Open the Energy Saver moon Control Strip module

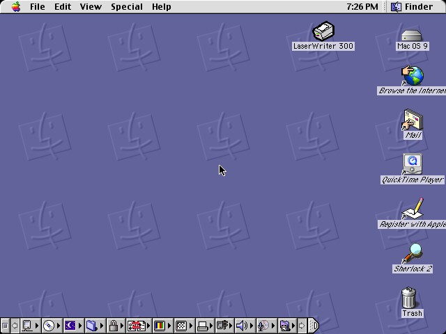pos(73,326)
